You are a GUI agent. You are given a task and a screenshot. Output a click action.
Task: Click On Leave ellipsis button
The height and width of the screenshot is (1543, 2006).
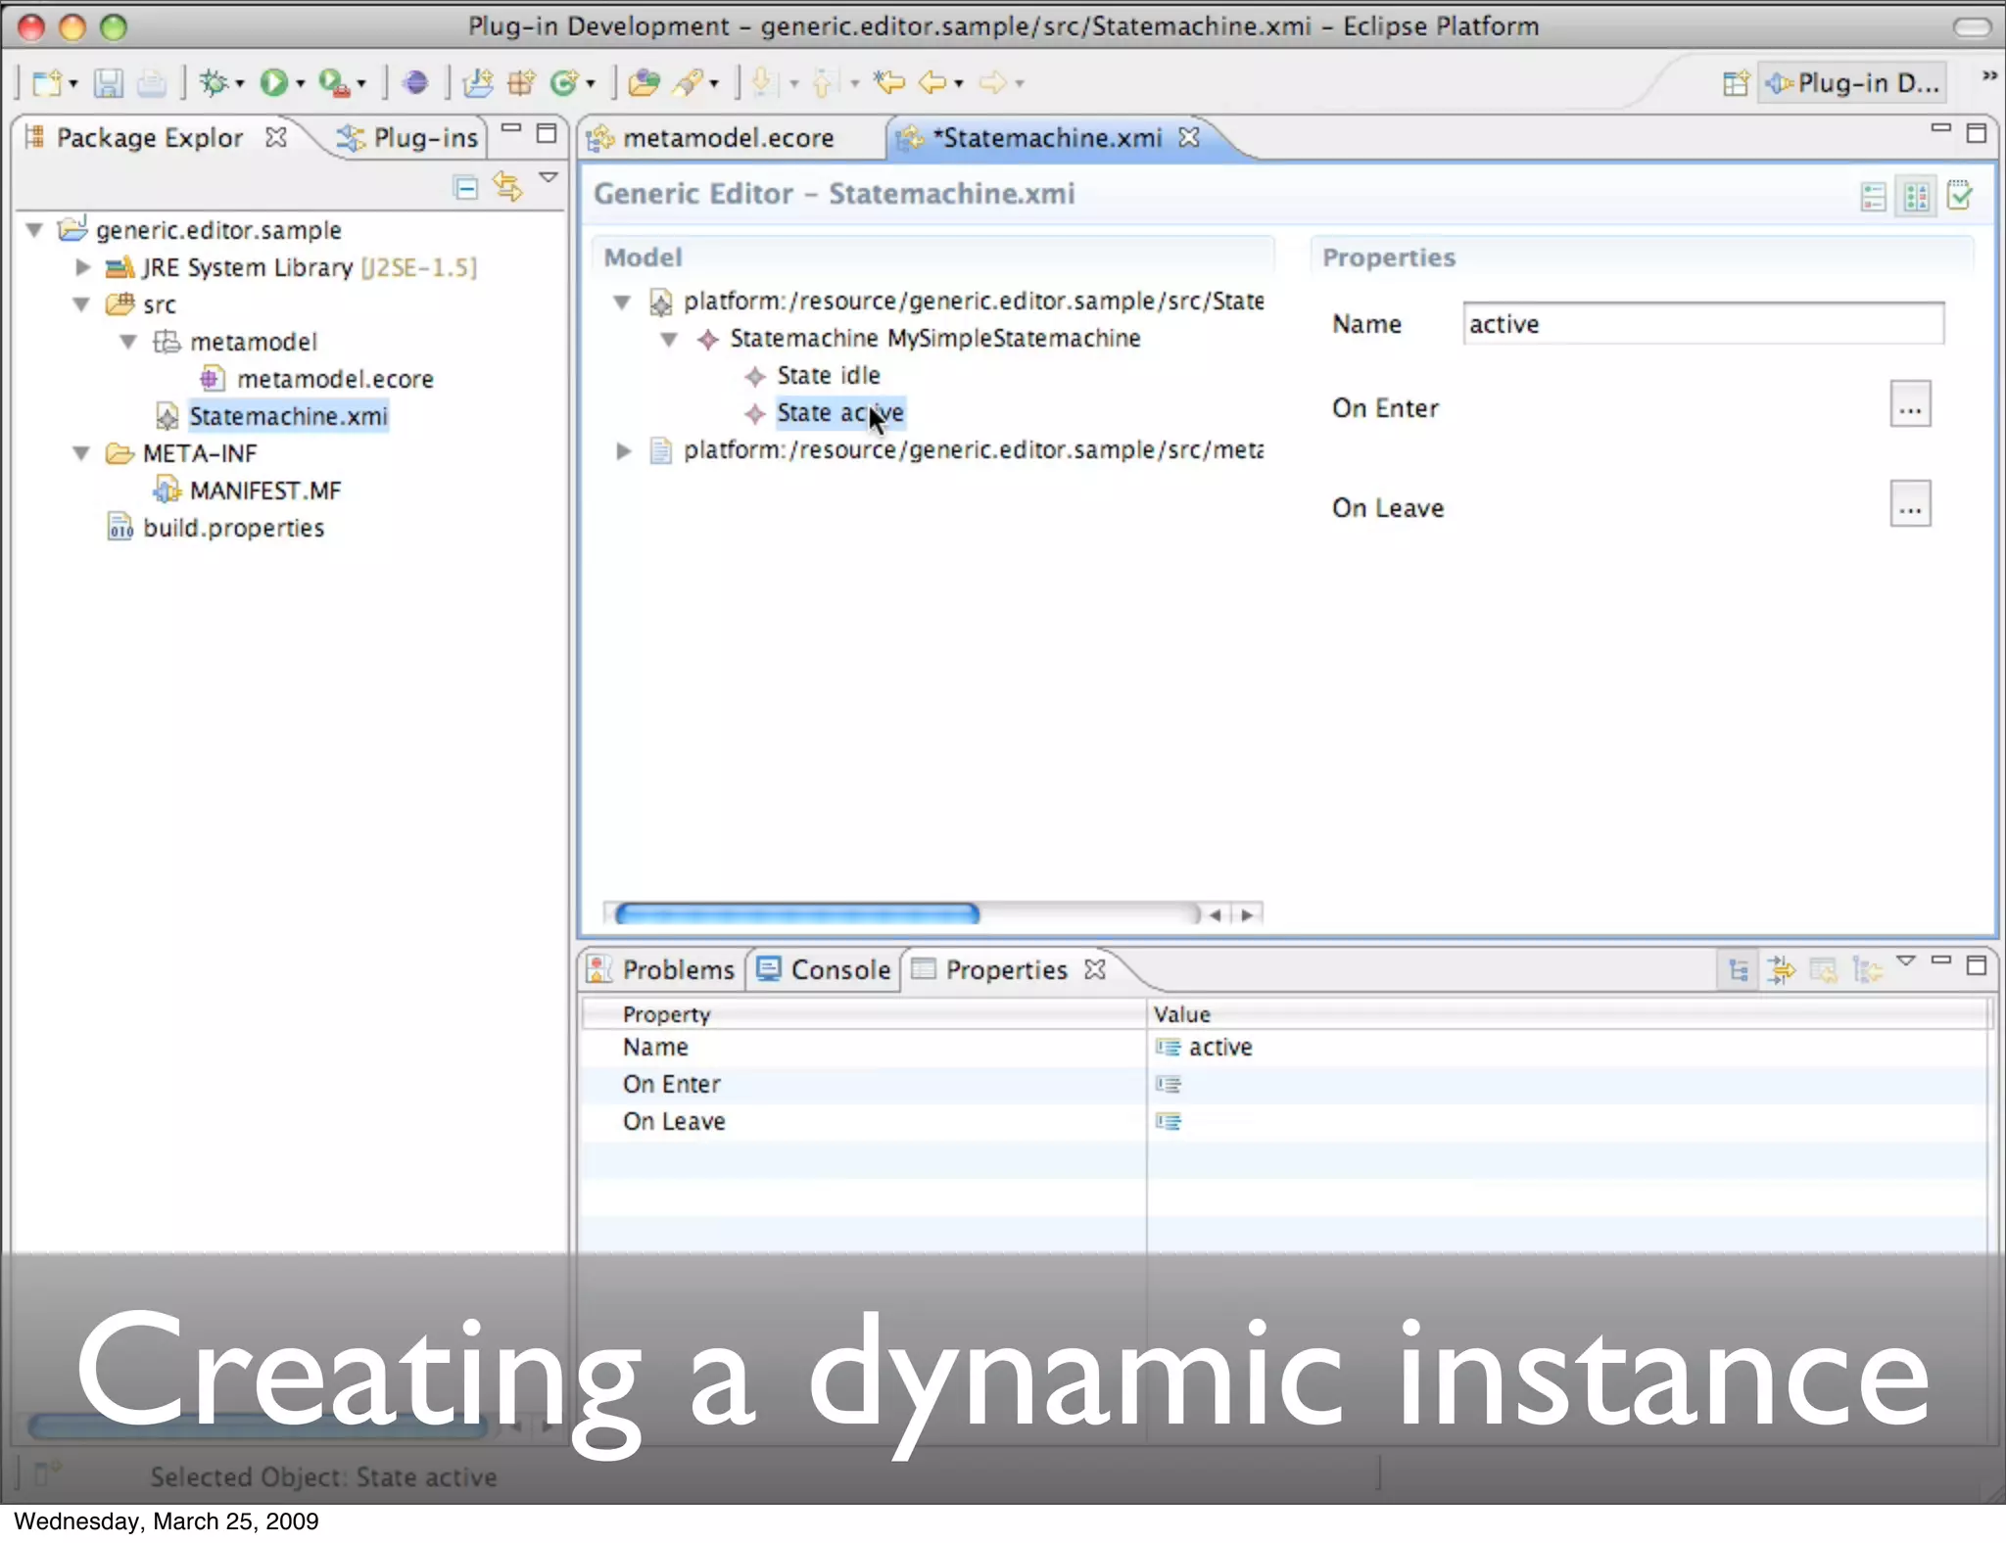coord(1910,505)
